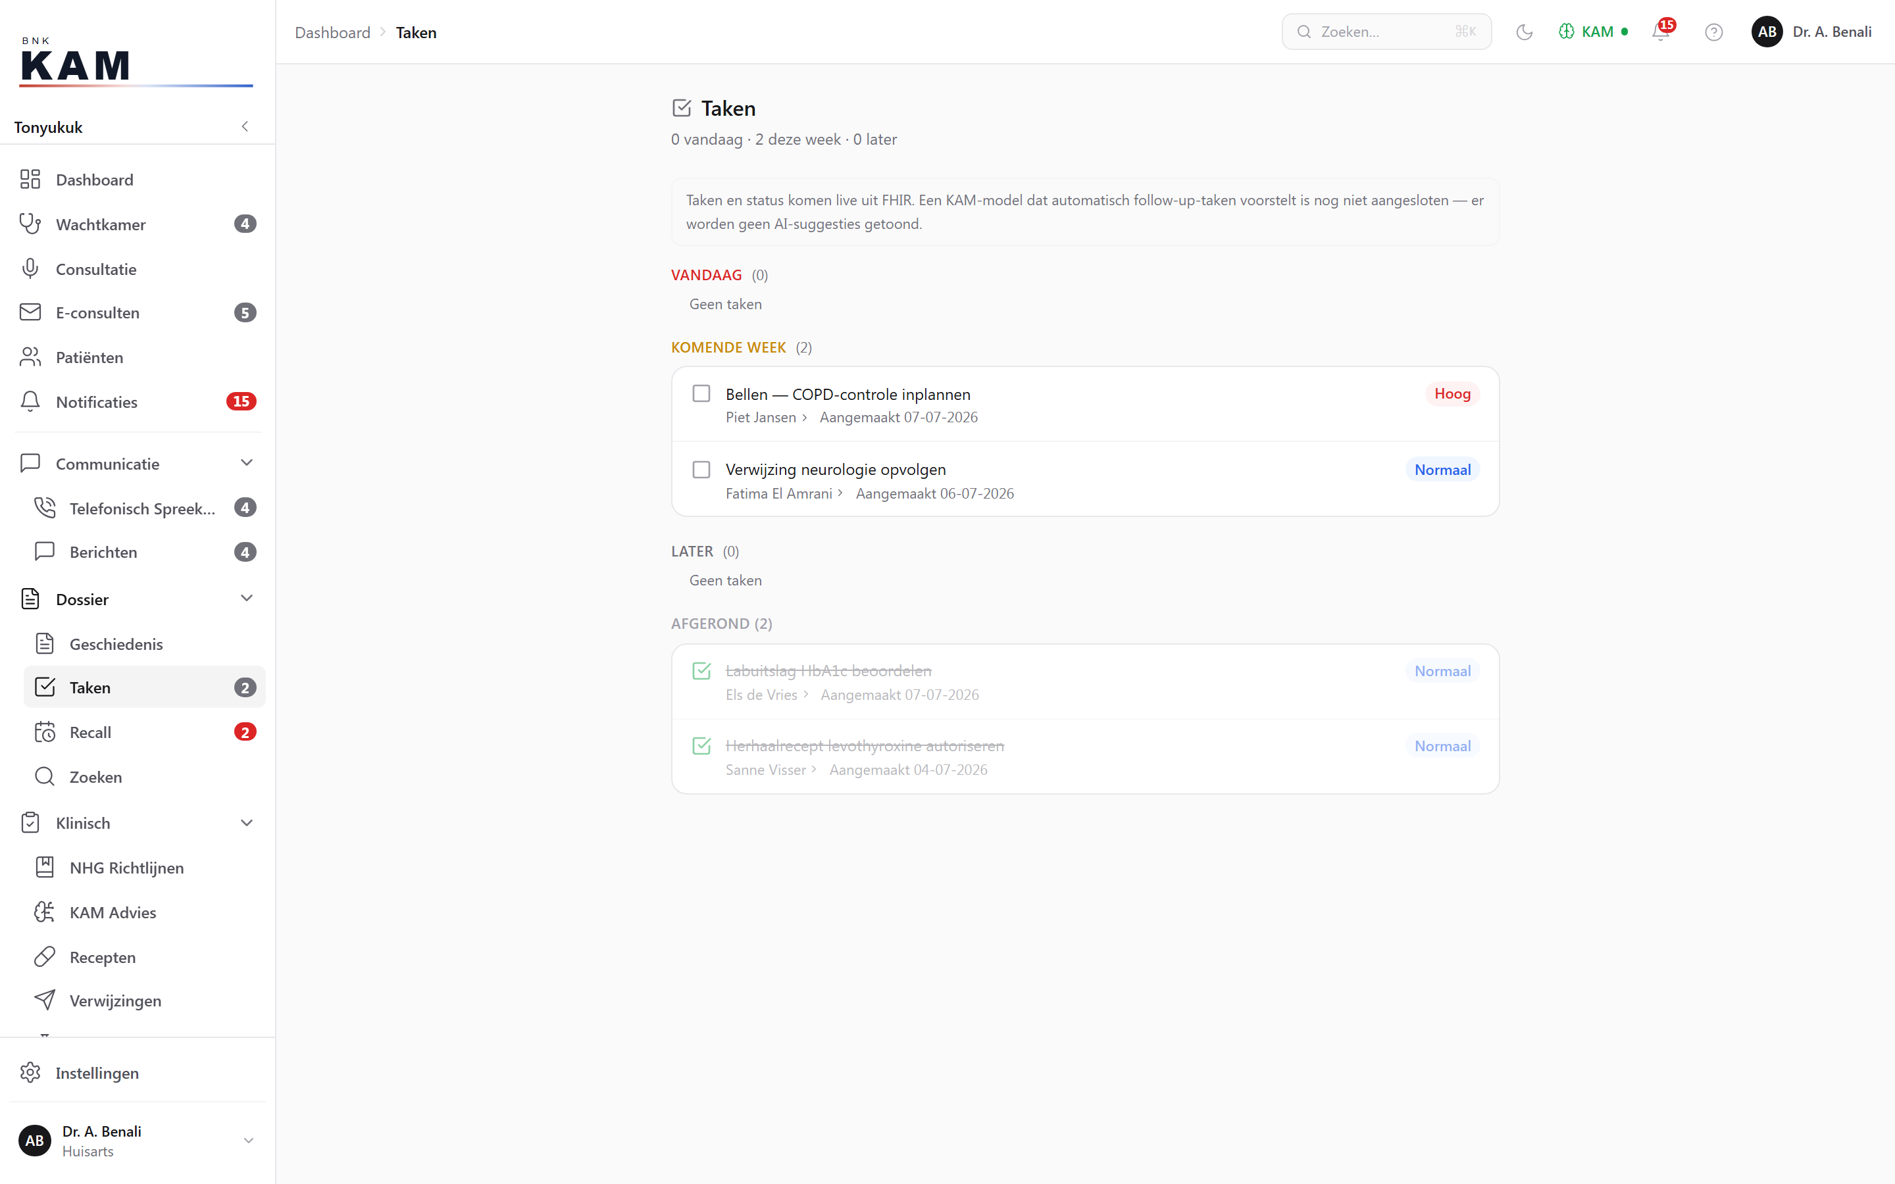1895x1184 pixels.
Task: Open E-consulten envelope icon
Action: click(30, 312)
